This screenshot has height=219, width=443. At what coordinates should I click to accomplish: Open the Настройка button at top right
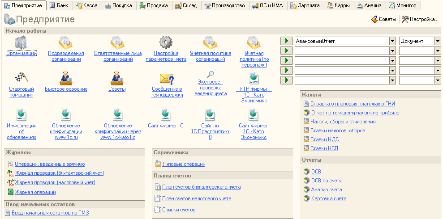coord(420,20)
